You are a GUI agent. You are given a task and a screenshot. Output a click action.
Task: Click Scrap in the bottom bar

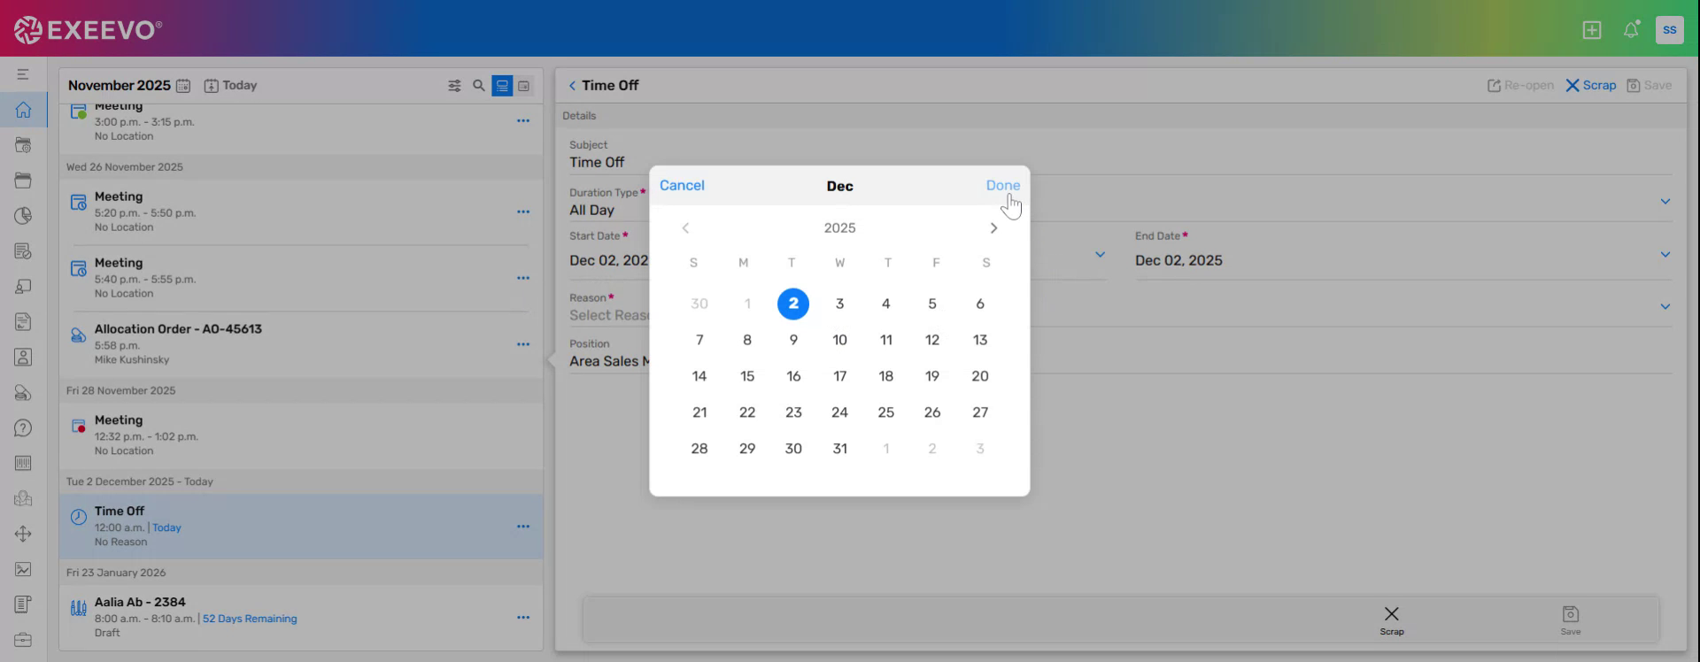tap(1392, 620)
